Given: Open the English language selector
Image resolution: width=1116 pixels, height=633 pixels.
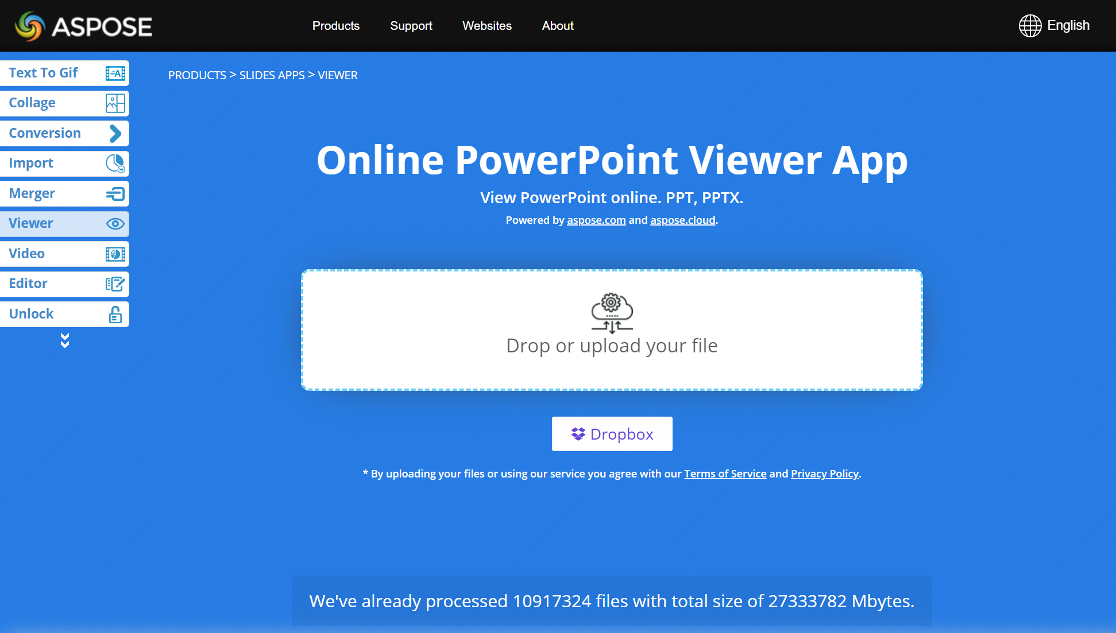Looking at the screenshot, I should pyautogui.click(x=1054, y=26).
